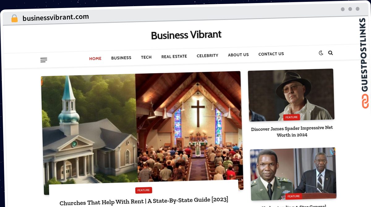The width and height of the screenshot is (371, 207).
Task: Open the hamburger side menu
Action: pos(44,60)
